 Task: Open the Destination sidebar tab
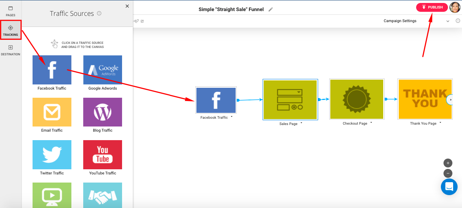(x=10, y=51)
